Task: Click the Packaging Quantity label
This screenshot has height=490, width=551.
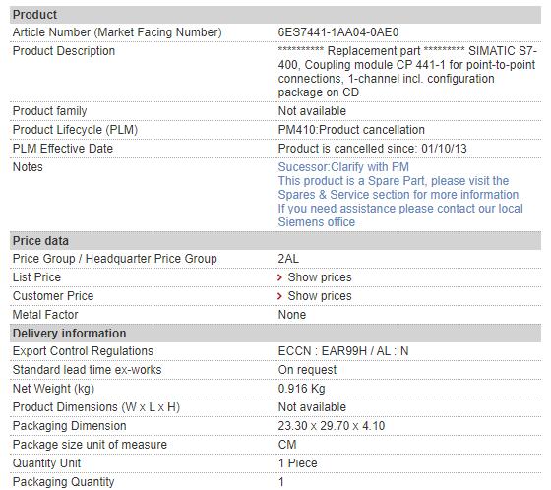Action: (x=63, y=481)
